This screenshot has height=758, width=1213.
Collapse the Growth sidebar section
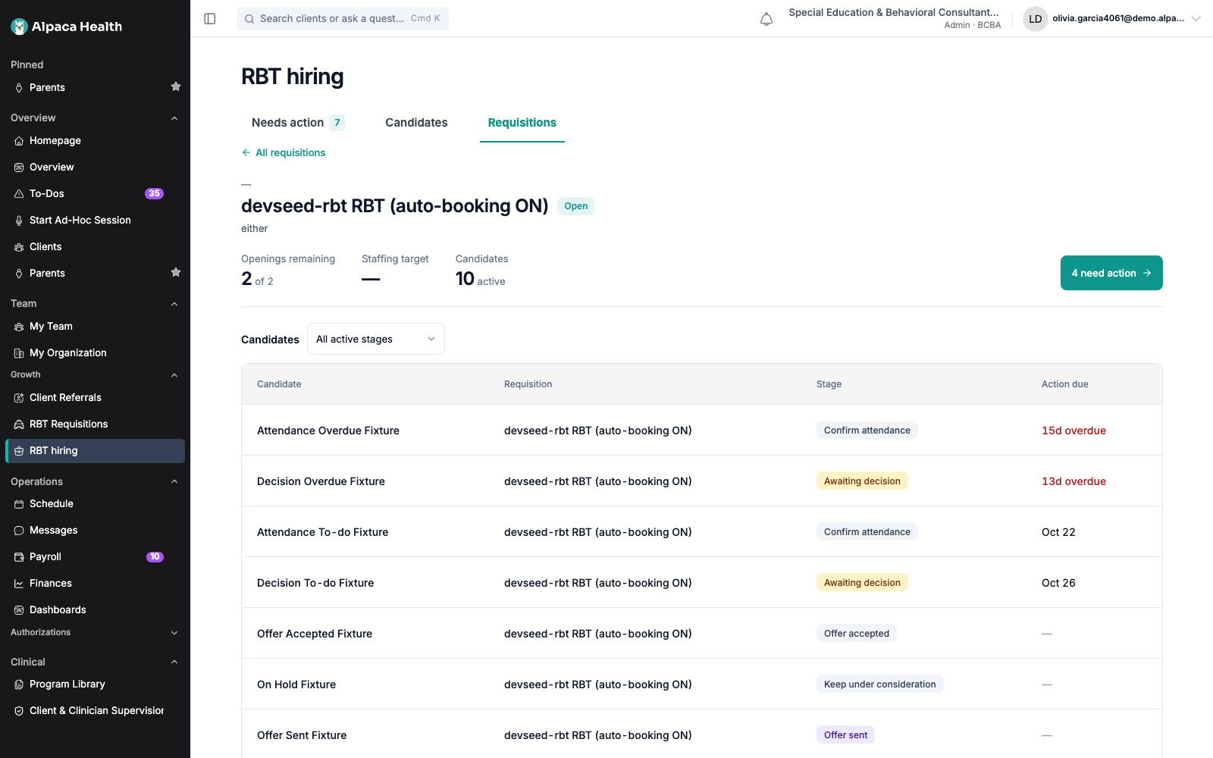(x=174, y=375)
